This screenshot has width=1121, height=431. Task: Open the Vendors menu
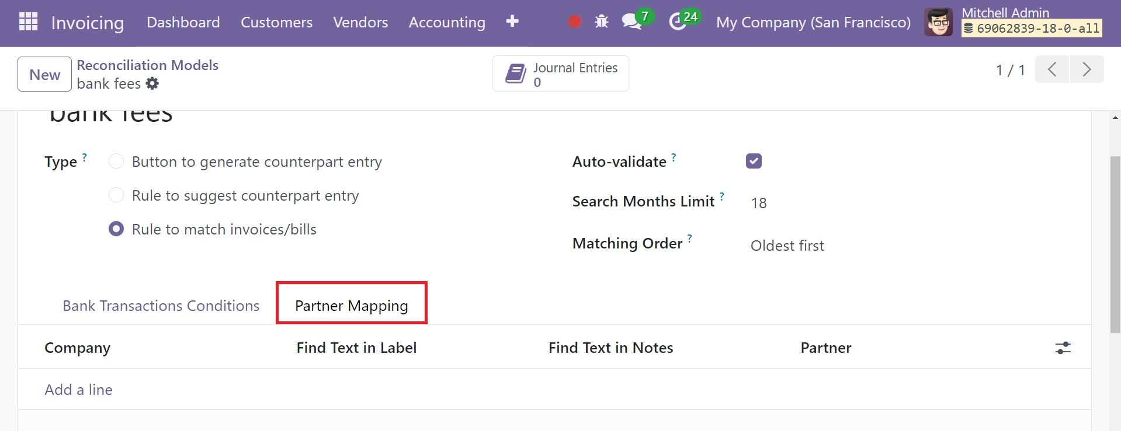tap(360, 22)
